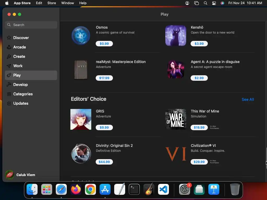This screenshot has width=267, height=200.
Task: Open realMyst: Masterpiece Edition title
Action: pyautogui.click(x=121, y=62)
